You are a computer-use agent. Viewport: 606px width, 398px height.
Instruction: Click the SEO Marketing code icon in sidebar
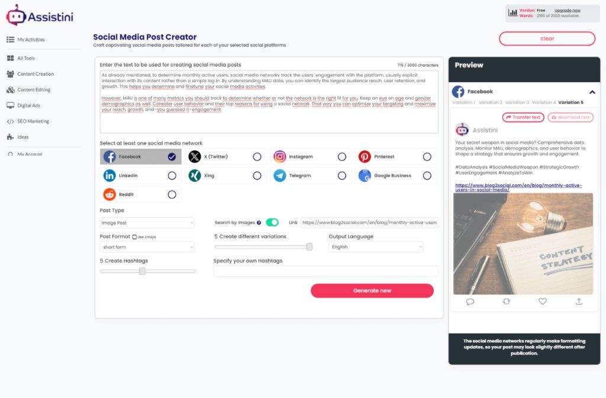pyautogui.click(x=11, y=121)
